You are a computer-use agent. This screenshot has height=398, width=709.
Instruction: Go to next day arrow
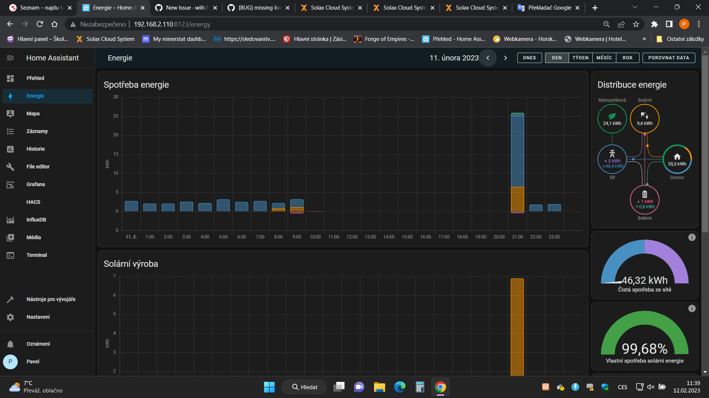506,58
